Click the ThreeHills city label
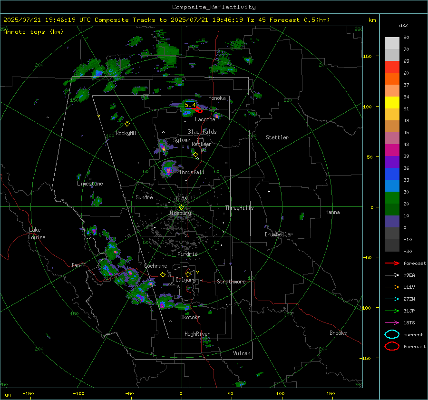This screenshot has height=400, width=428. coord(239,208)
